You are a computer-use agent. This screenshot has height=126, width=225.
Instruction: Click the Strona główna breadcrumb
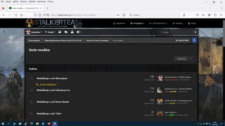(34, 40)
